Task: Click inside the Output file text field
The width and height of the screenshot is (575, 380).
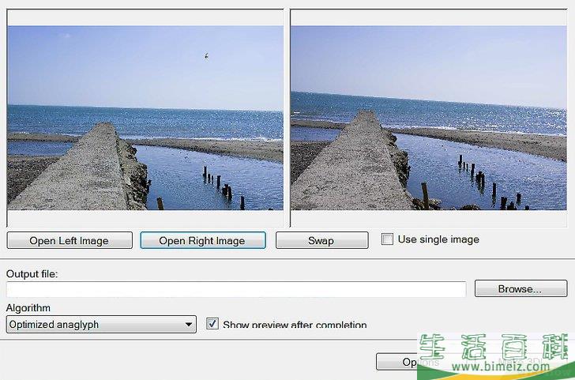Action: (235, 289)
